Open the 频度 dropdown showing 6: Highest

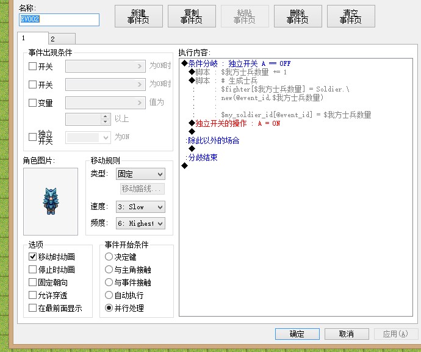tap(140, 223)
